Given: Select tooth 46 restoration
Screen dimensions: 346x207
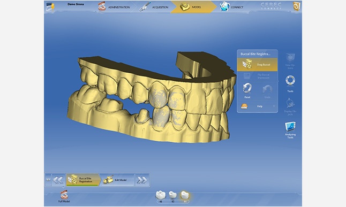Looking at the screenshot, I should 161,195.
